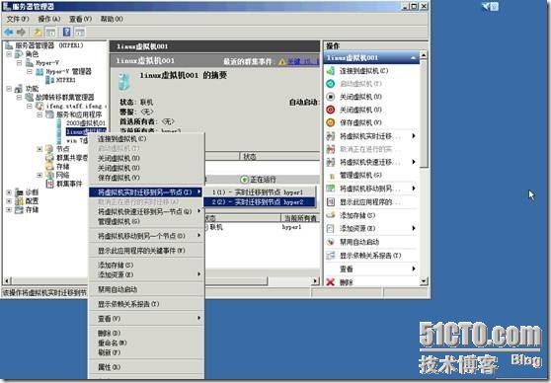Choose 添加存储 in the context menu
This screenshot has height=383, width=551.
pyautogui.click(x=146, y=265)
